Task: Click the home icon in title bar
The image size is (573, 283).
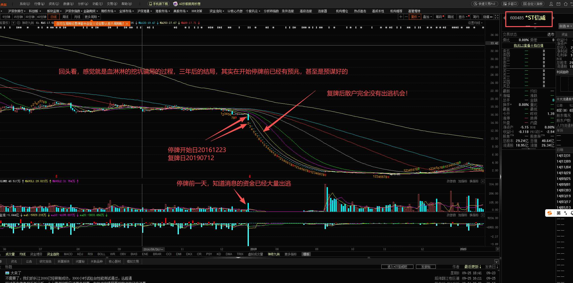Action: pyautogui.click(x=565, y=4)
